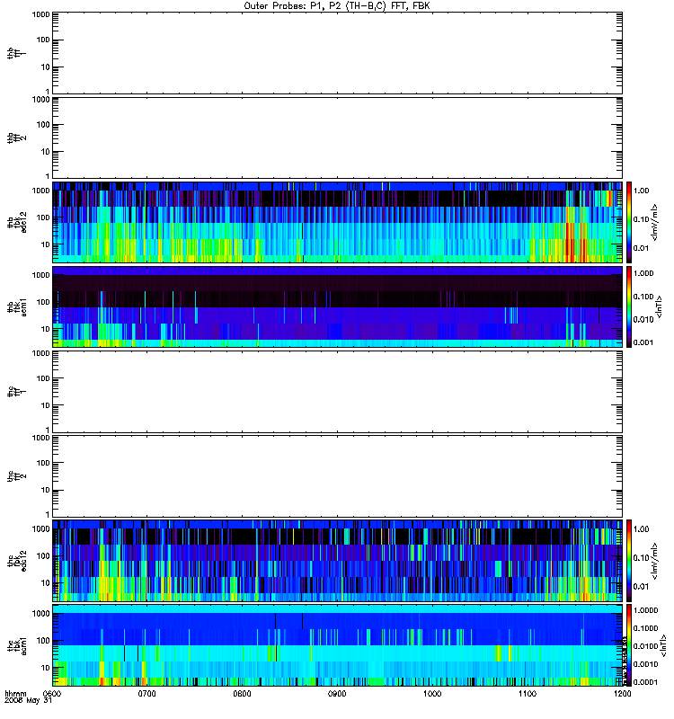Click the empty thc fff 1 plot panel
The width and height of the screenshot is (674, 719).
click(x=338, y=392)
